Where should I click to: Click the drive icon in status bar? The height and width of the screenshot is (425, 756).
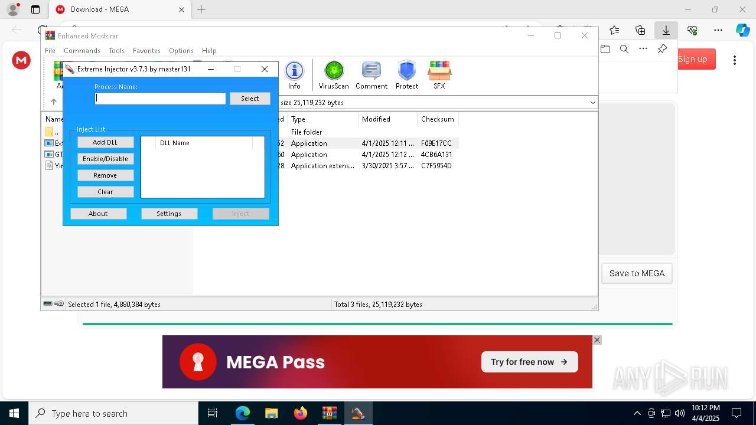coord(48,304)
